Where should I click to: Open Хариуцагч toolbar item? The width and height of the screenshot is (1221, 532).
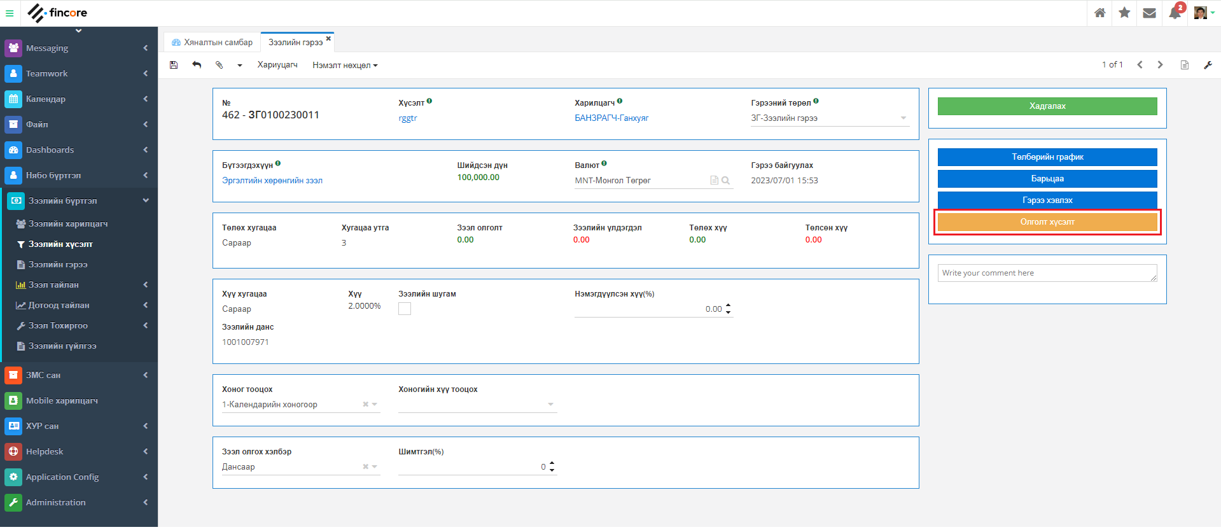tap(277, 65)
